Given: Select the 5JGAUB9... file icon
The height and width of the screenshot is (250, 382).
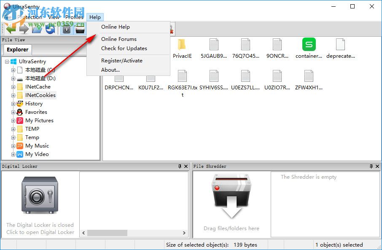Looking at the screenshot, I should pos(214,44).
